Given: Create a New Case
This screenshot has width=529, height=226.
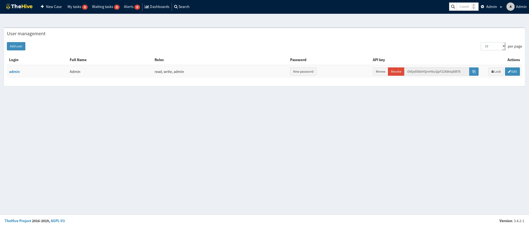Looking at the screenshot, I should 51,7.
